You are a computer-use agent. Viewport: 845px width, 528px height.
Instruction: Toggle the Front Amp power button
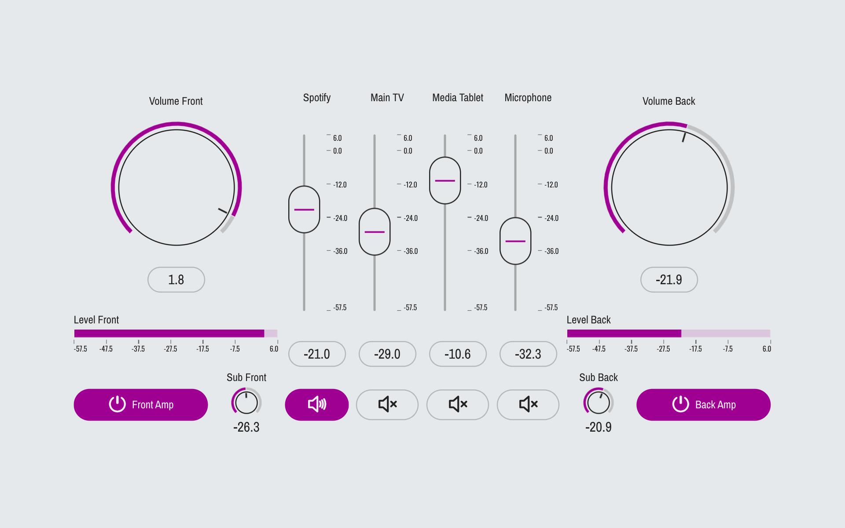[x=140, y=404]
